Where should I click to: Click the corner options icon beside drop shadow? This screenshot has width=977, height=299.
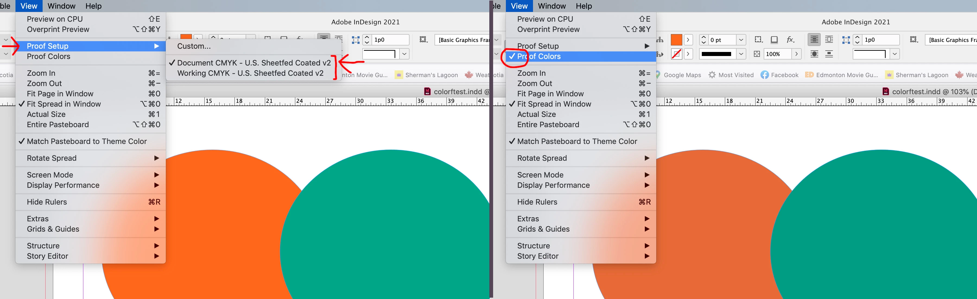[758, 40]
